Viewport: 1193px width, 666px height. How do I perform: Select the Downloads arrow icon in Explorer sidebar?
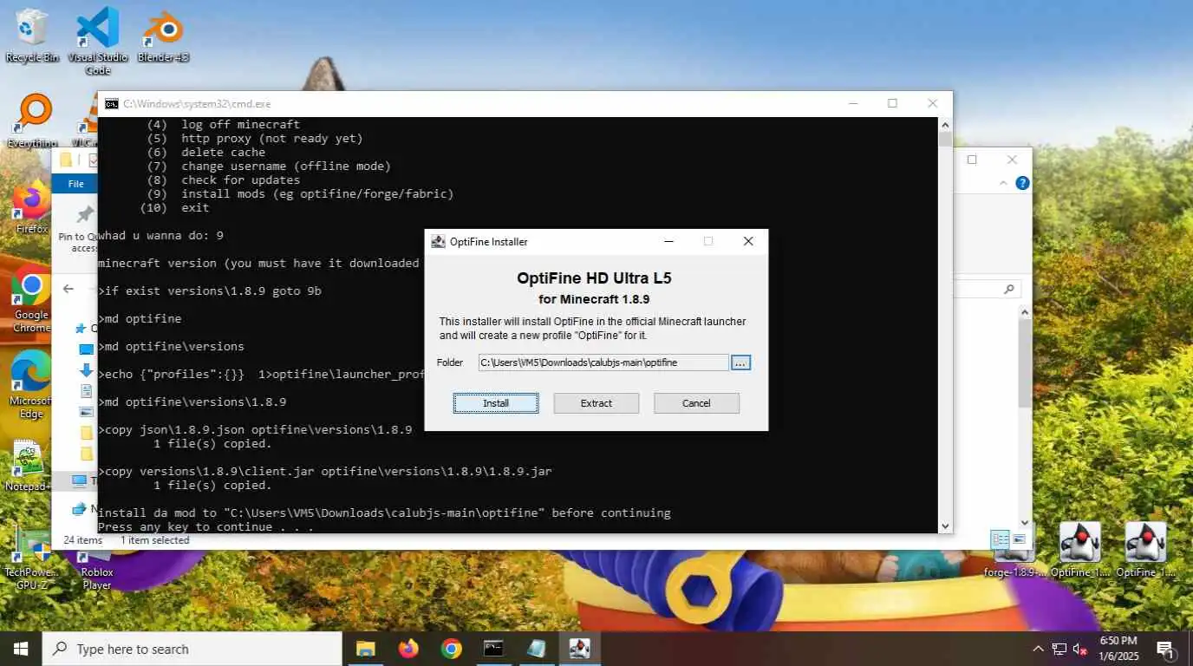click(86, 370)
